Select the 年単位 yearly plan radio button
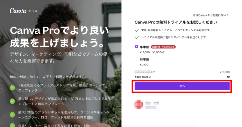Viewport: 242px width, 127px height. pos(136,47)
